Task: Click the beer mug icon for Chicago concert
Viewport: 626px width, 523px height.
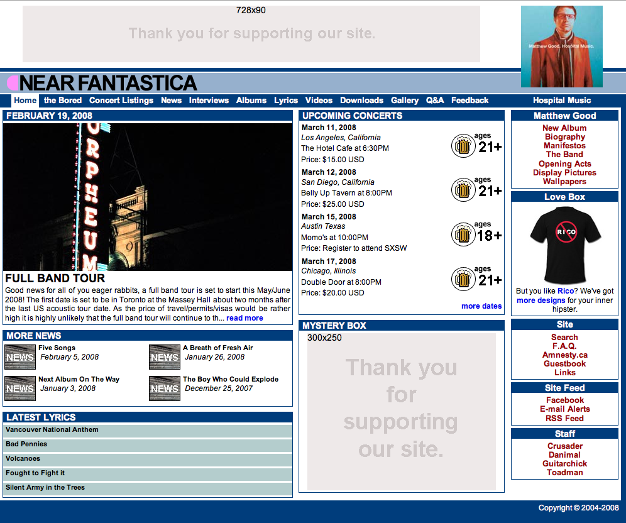Action: tap(463, 279)
